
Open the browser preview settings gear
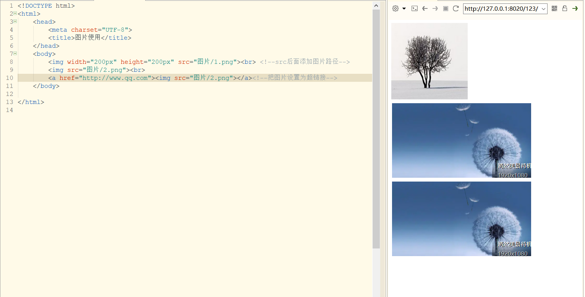click(395, 8)
